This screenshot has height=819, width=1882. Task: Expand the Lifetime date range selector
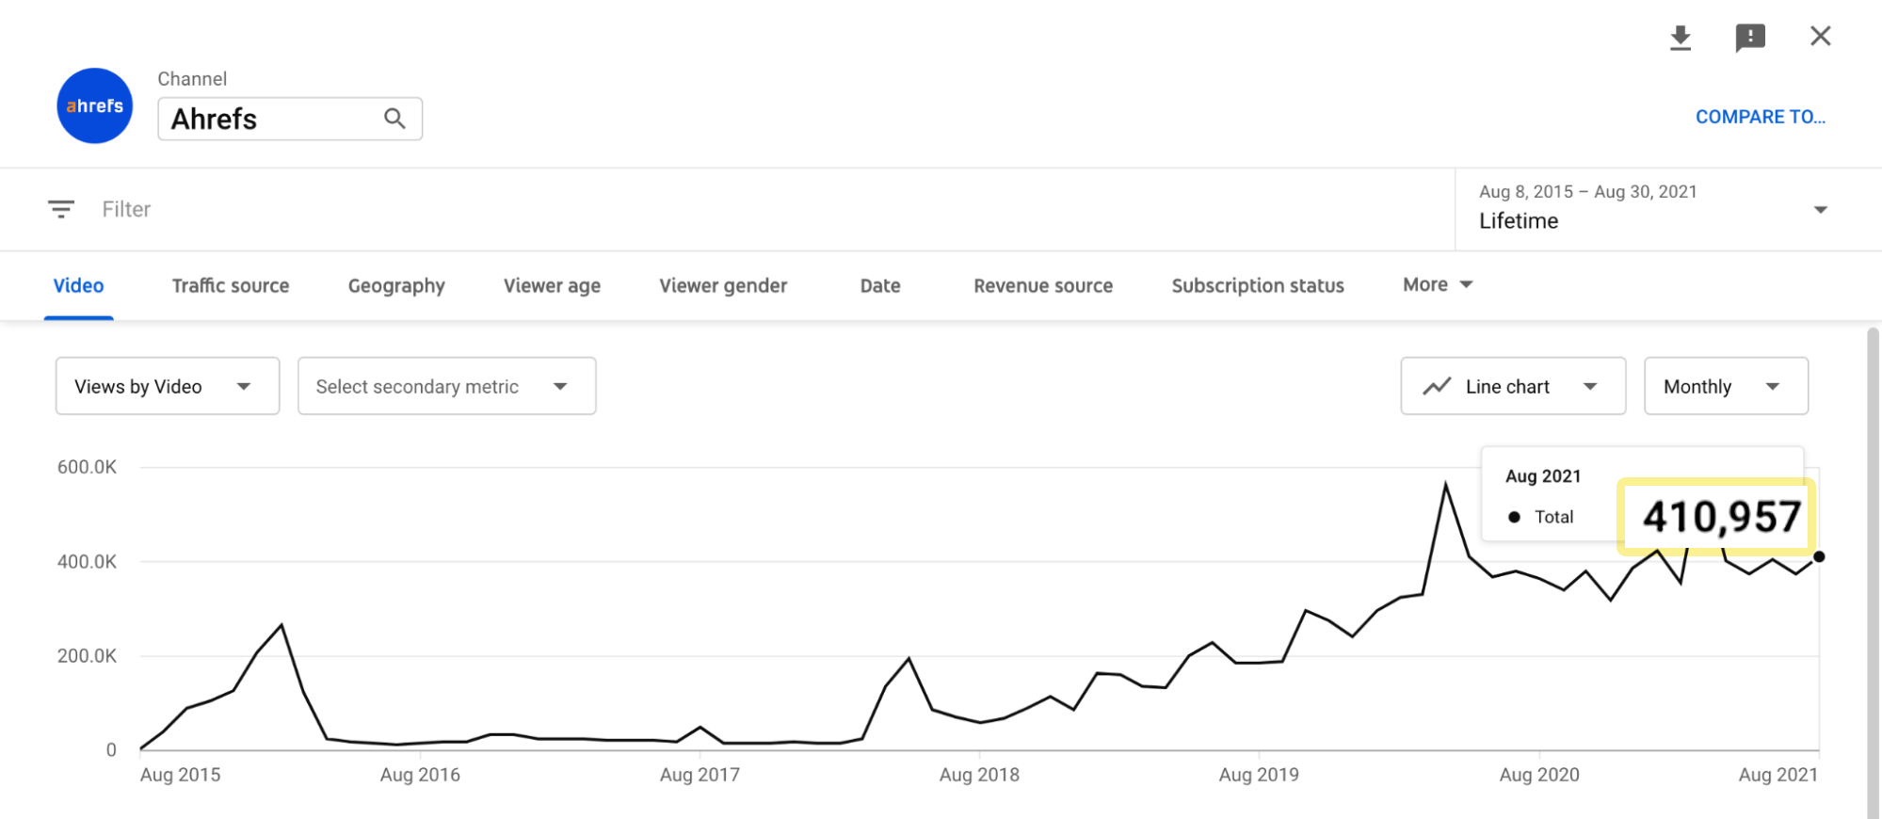pos(1652,209)
